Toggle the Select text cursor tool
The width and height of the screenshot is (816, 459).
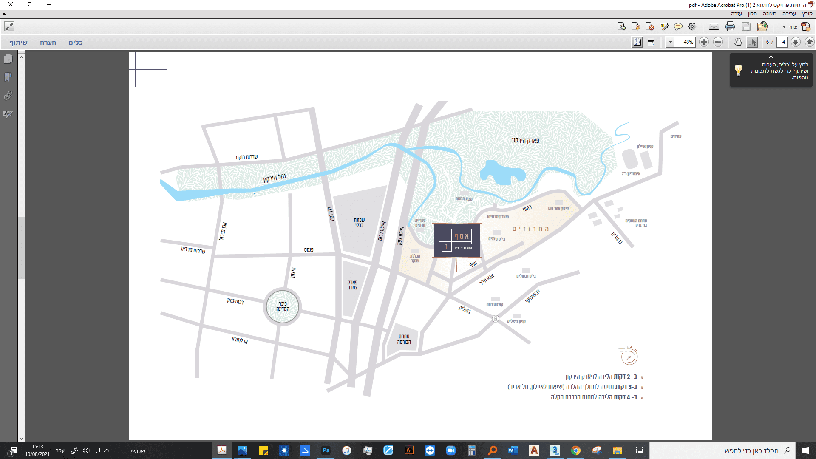[752, 42]
